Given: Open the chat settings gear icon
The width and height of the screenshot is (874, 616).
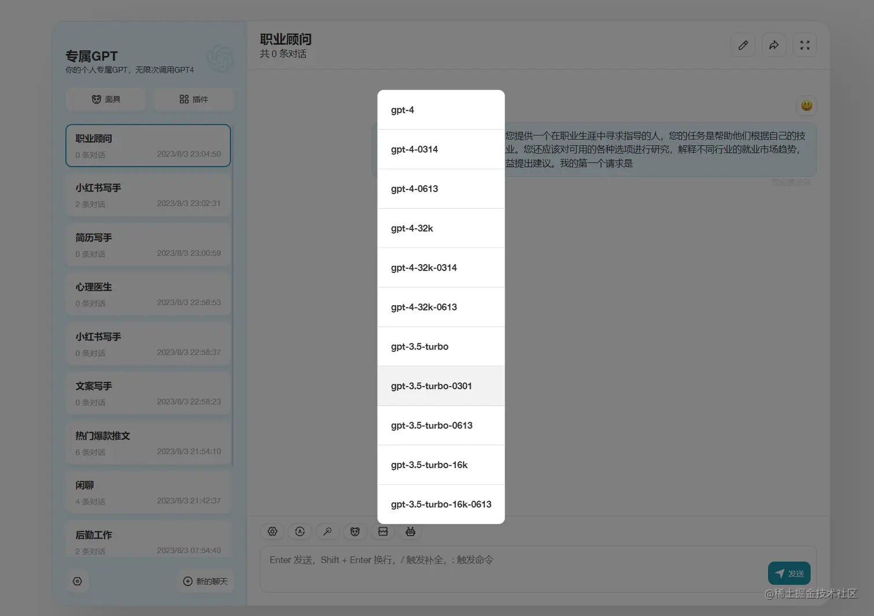Looking at the screenshot, I should [x=272, y=532].
